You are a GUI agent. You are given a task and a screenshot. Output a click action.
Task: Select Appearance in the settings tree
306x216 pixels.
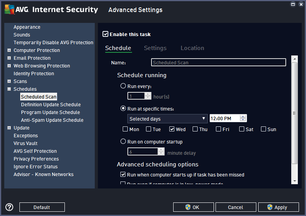(x=27, y=27)
